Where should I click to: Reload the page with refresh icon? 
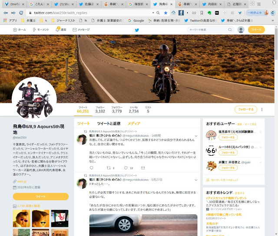(x=21, y=13)
